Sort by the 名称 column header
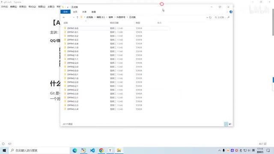The width and height of the screenshot is (274, 154). (66, 23)
